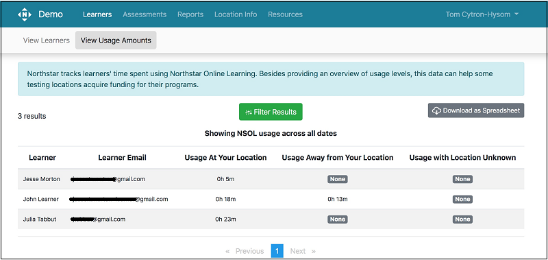Click Usage with Location Unknown header

[x=462, y=158]
